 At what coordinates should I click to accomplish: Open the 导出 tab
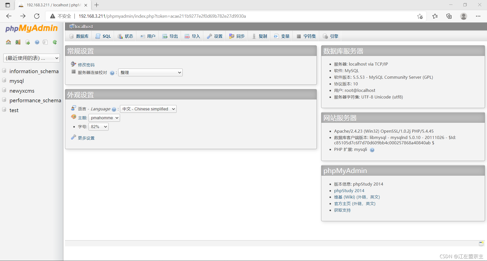click(170, 36)
